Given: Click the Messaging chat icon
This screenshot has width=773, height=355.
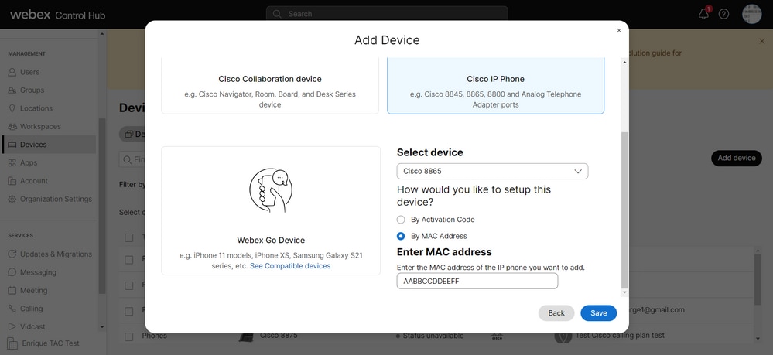Looking at the screenshot, I should coord(12,272).
